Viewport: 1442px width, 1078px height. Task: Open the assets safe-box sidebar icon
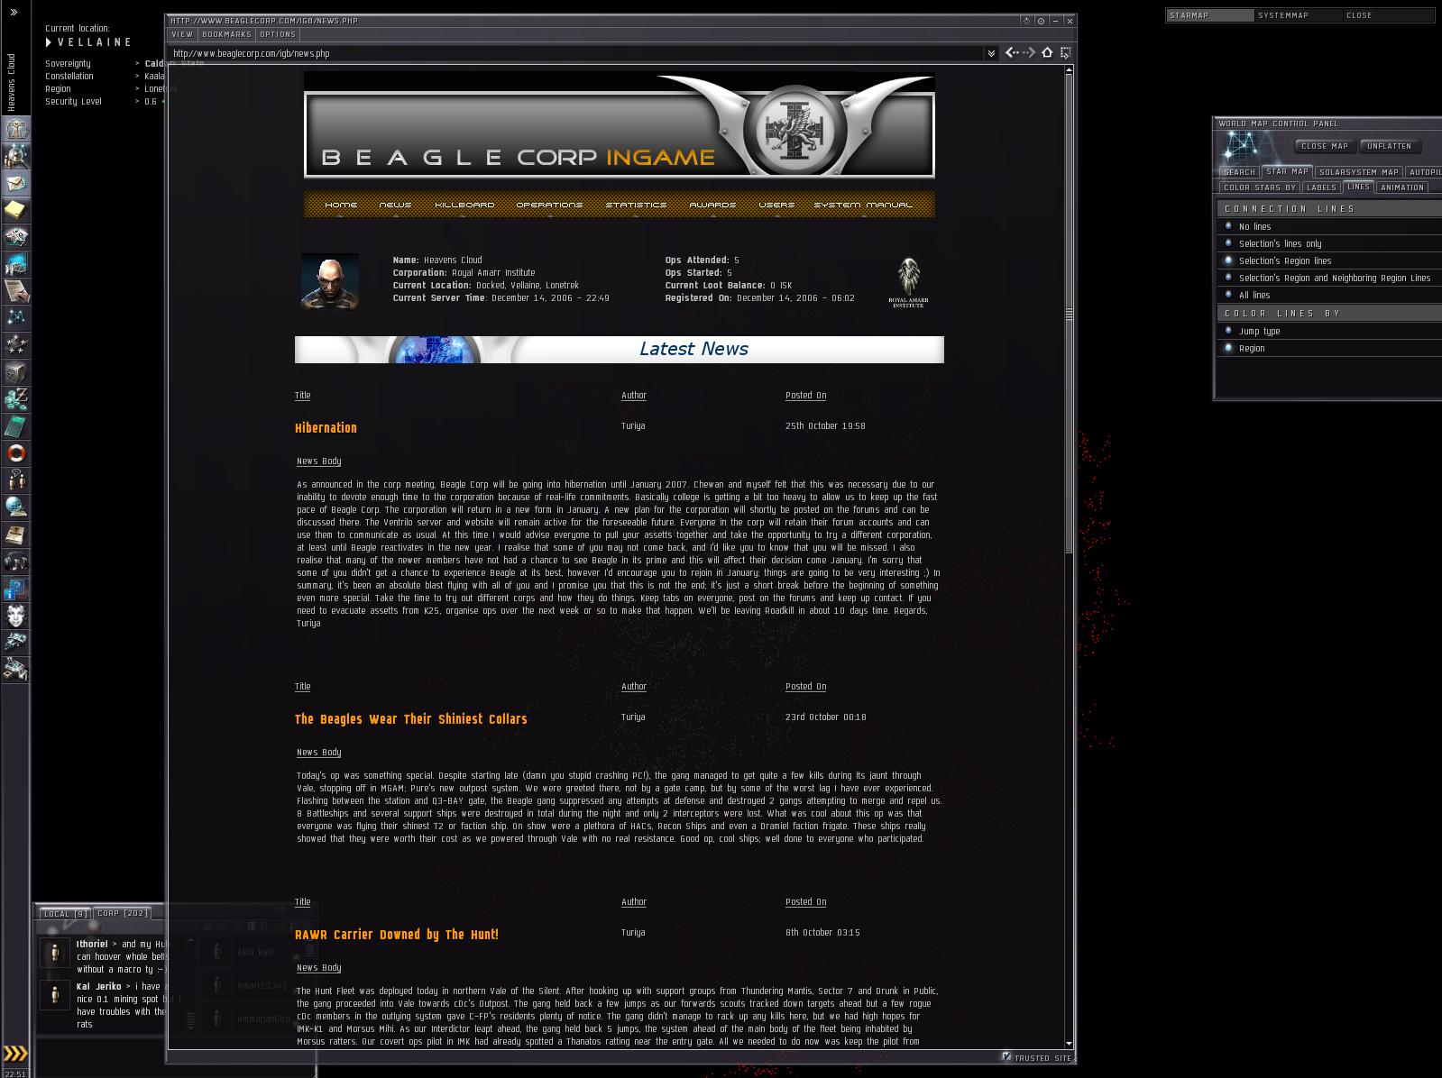pos(16,372)
